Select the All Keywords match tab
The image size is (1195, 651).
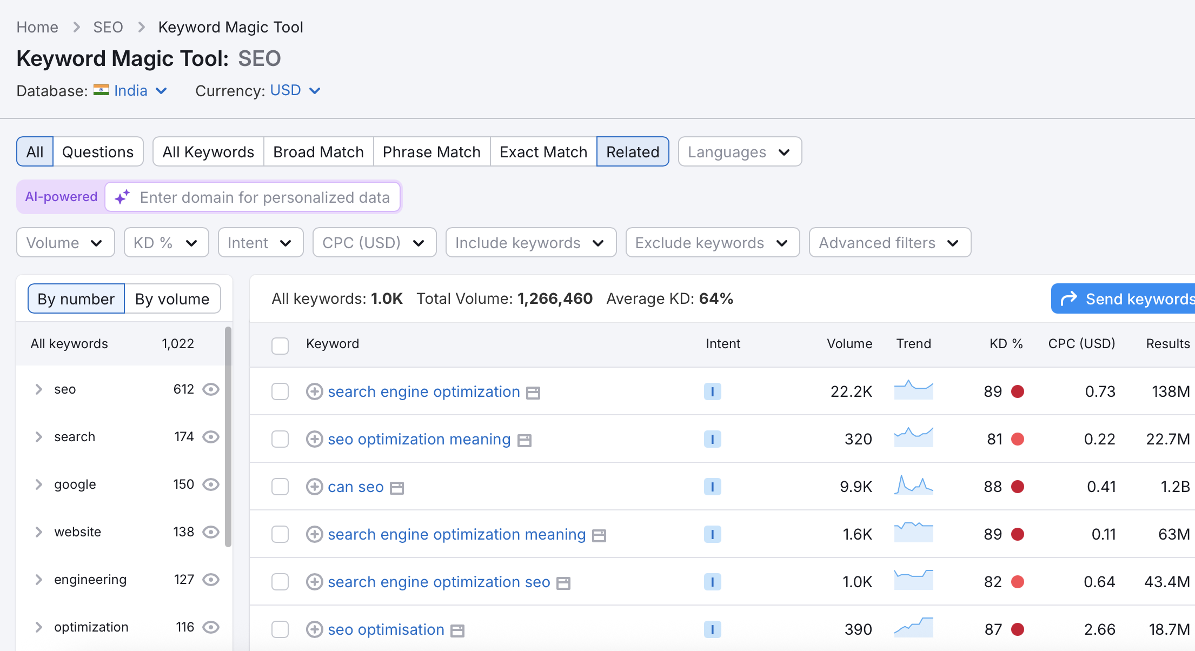[x=208, y=152]
